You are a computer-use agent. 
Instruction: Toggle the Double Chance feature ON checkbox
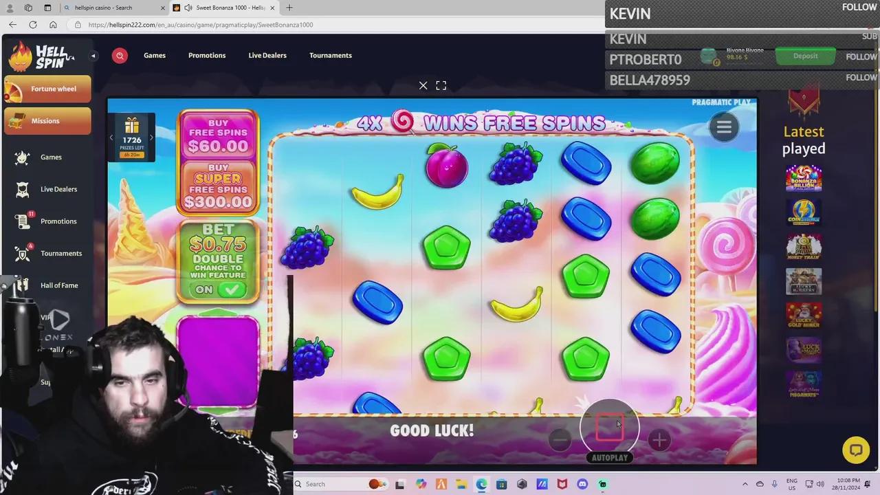[x=232, y=289]
